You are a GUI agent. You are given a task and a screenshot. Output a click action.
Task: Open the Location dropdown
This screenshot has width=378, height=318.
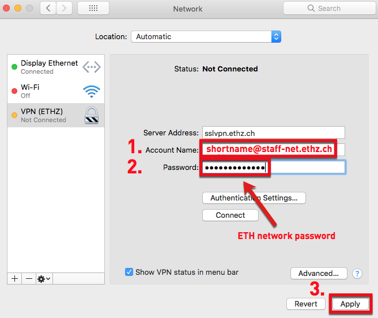pos(206,37)
